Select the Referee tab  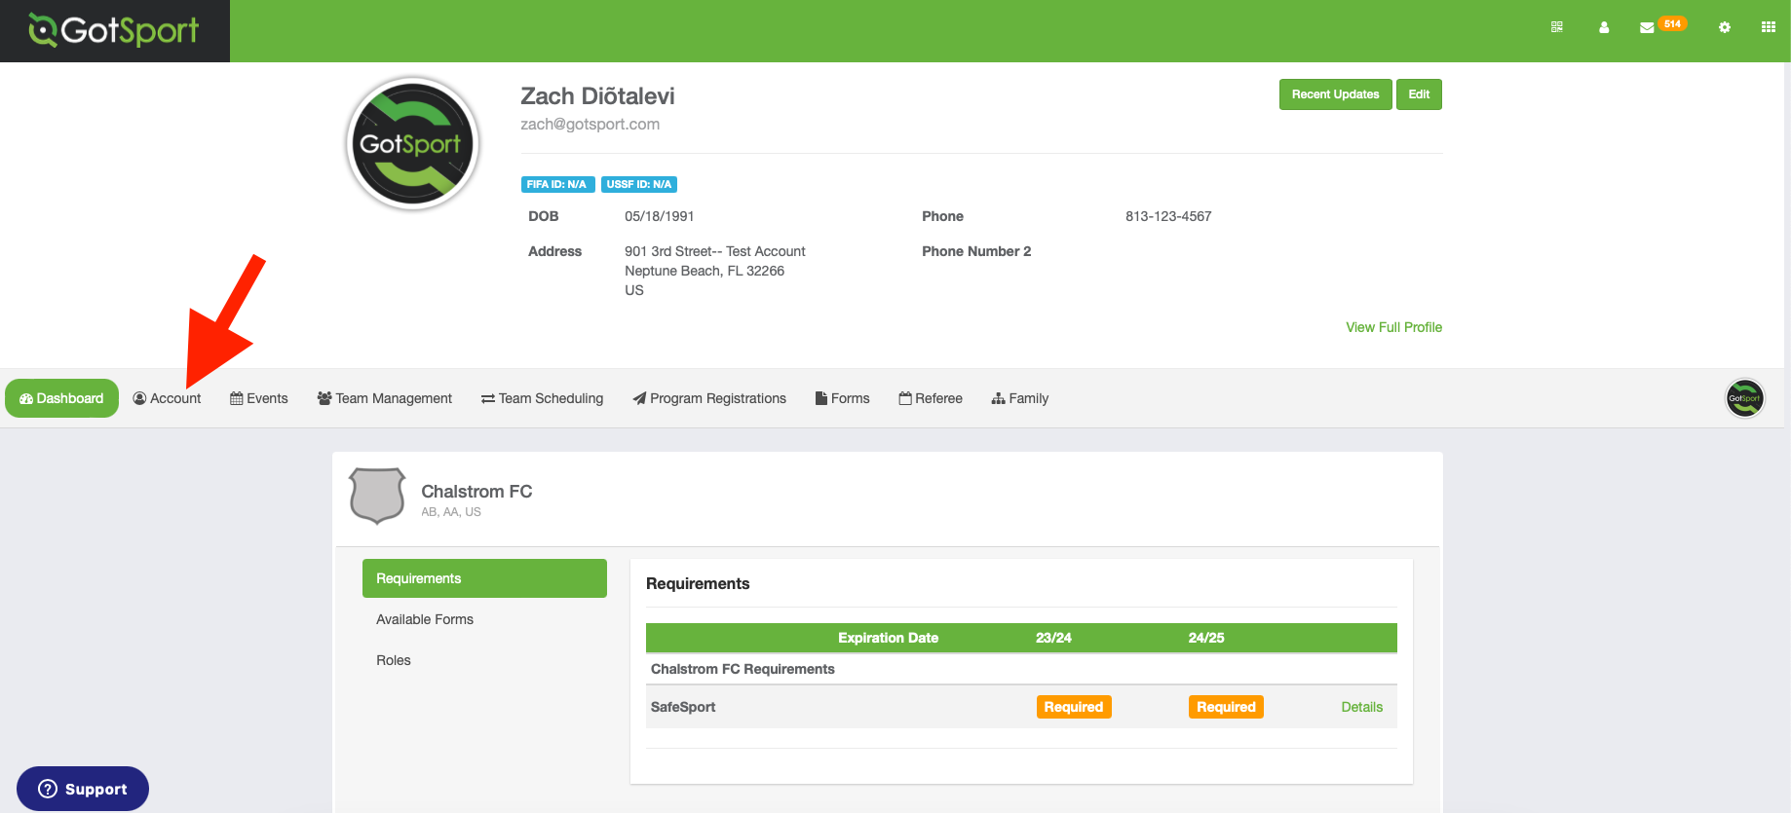pyautogui.click(x=931, y=398)
